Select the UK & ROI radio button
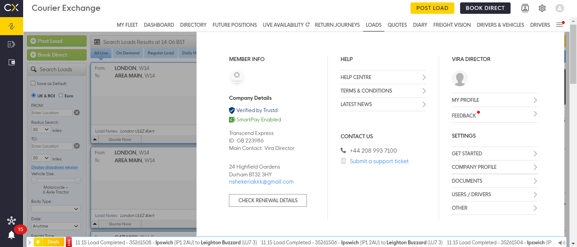 [34, 95]
